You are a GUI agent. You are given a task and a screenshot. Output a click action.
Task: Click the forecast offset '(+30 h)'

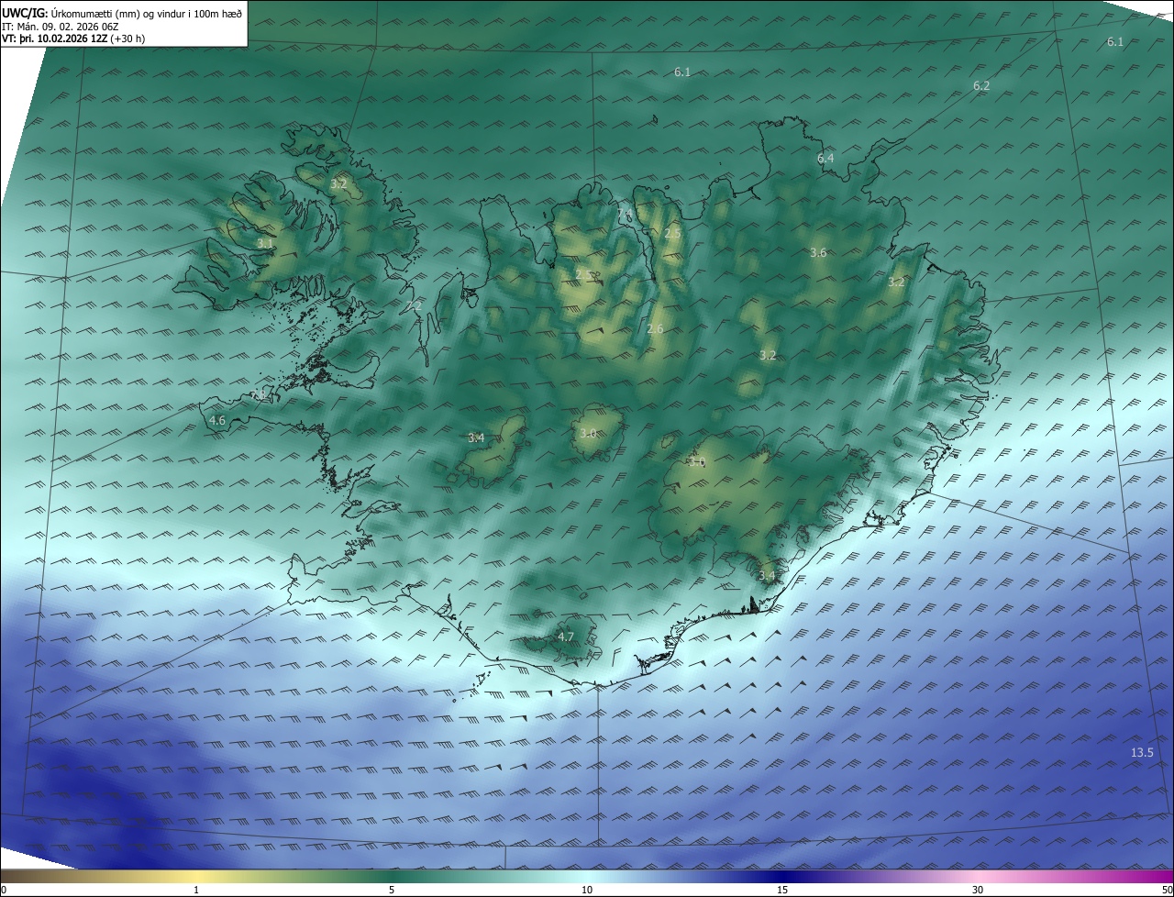127,39
